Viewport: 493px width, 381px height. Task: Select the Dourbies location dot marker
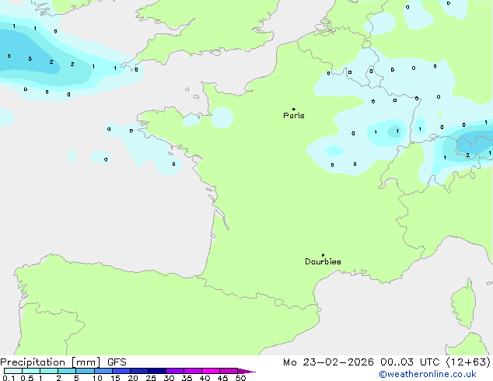click(x=323, y=255)
